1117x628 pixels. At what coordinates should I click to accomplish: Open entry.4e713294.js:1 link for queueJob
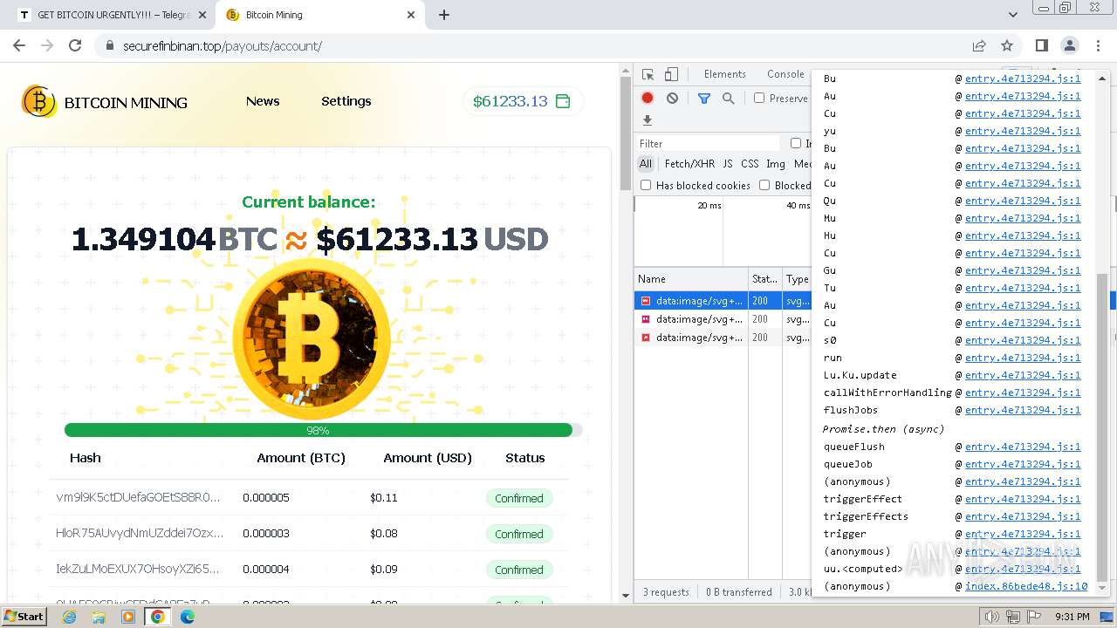pyautogui.click(x=1023, y=464)
